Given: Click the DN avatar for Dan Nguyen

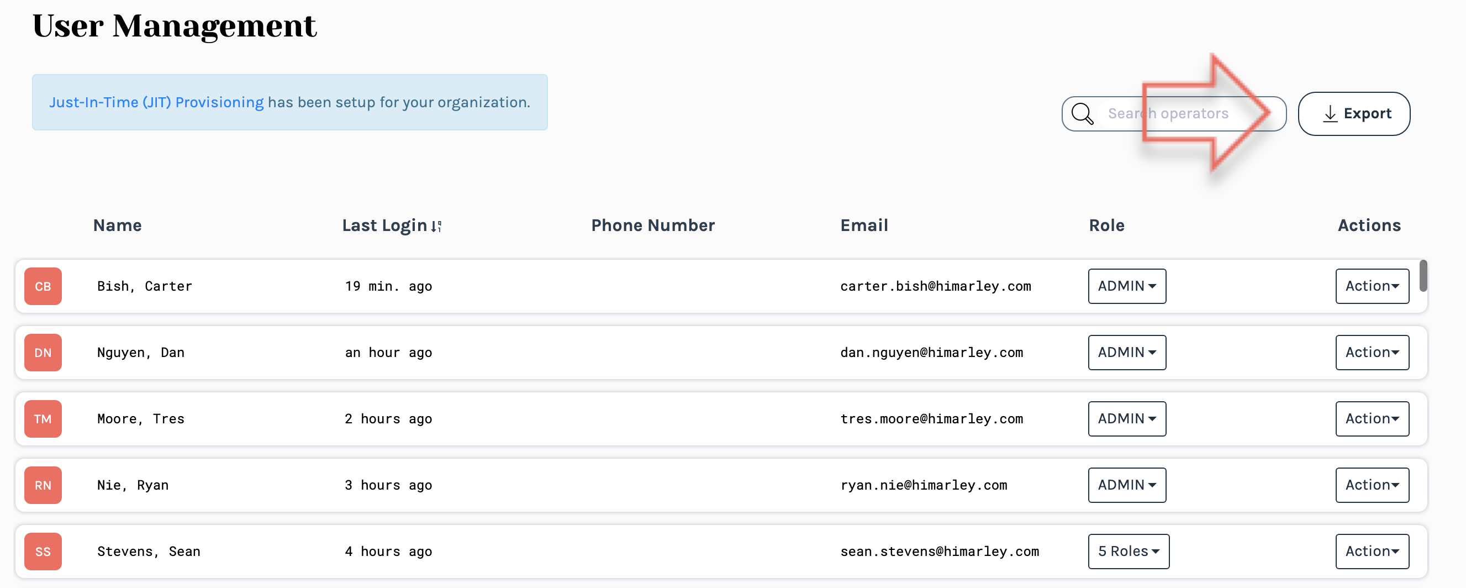Looking at the screenshot, I should (x=43, y=353).
